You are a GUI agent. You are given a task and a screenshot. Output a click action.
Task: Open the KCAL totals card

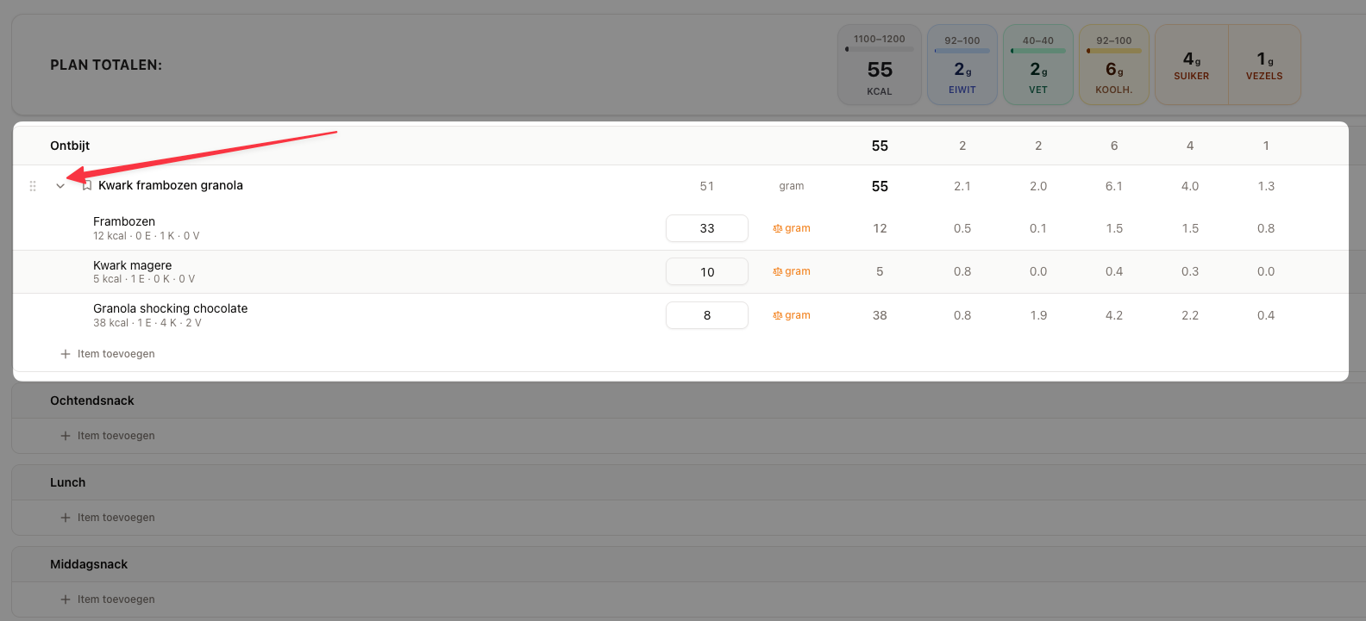tap(880, 65)
